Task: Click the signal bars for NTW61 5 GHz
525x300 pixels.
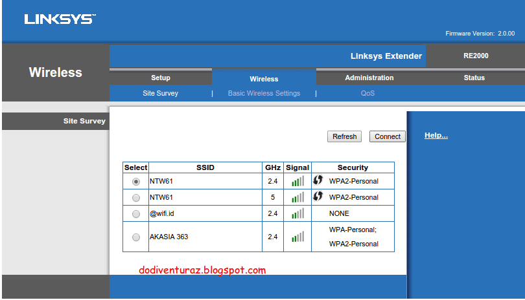Action: point(297,197)
